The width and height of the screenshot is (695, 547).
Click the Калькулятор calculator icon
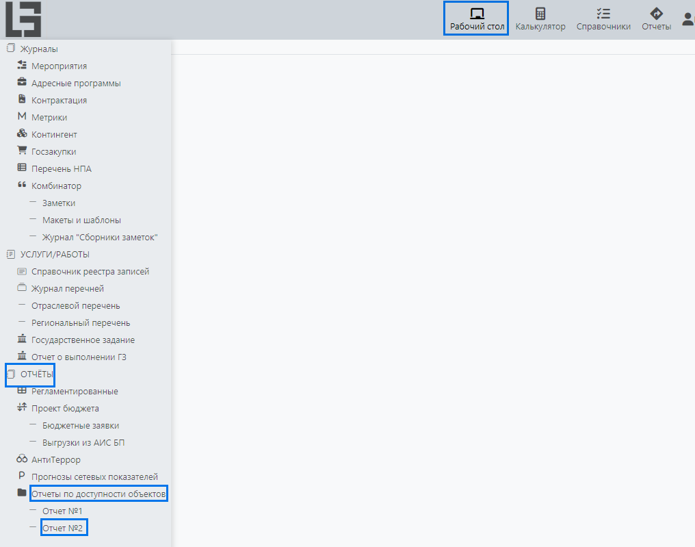point(540,14)
